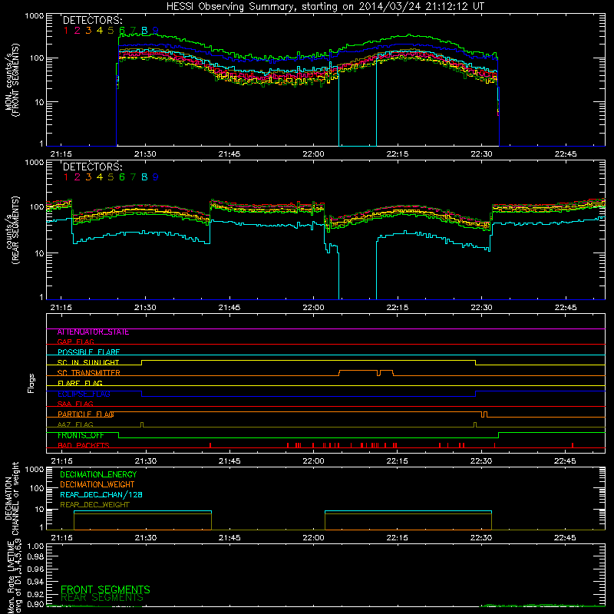Click the 0.94 value on livetime axis
The image size is (614, 614).
click(x=35, y=581)
